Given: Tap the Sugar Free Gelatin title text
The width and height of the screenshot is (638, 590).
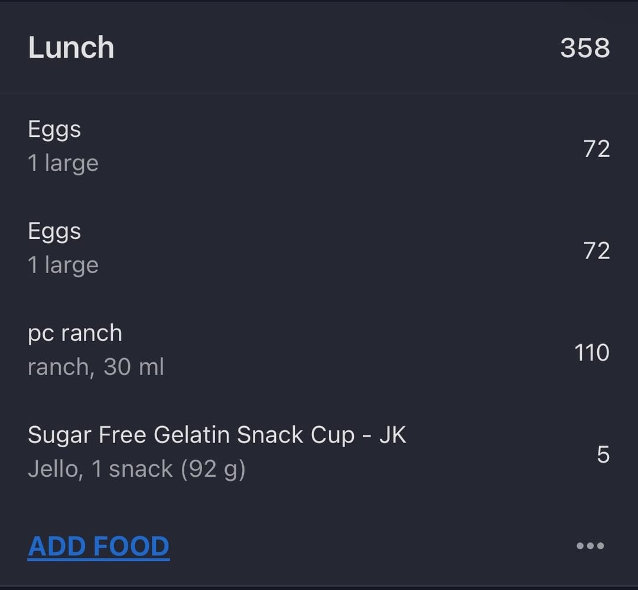Looking at the screenshot, I should pyautogui.click(x=217, y=435).
